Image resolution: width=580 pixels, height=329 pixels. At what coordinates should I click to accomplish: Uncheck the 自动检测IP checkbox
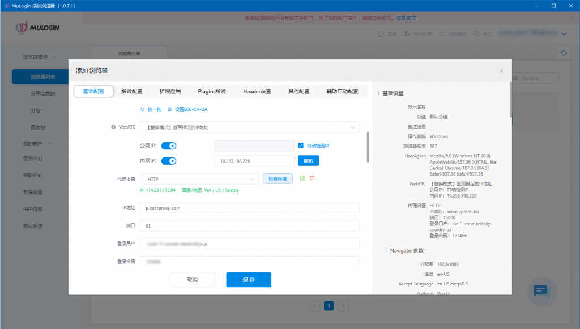301,146
